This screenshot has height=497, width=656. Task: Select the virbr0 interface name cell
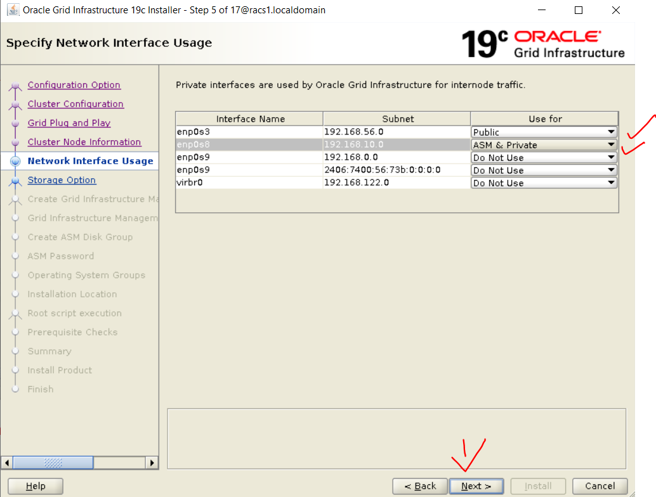[249, 183]
